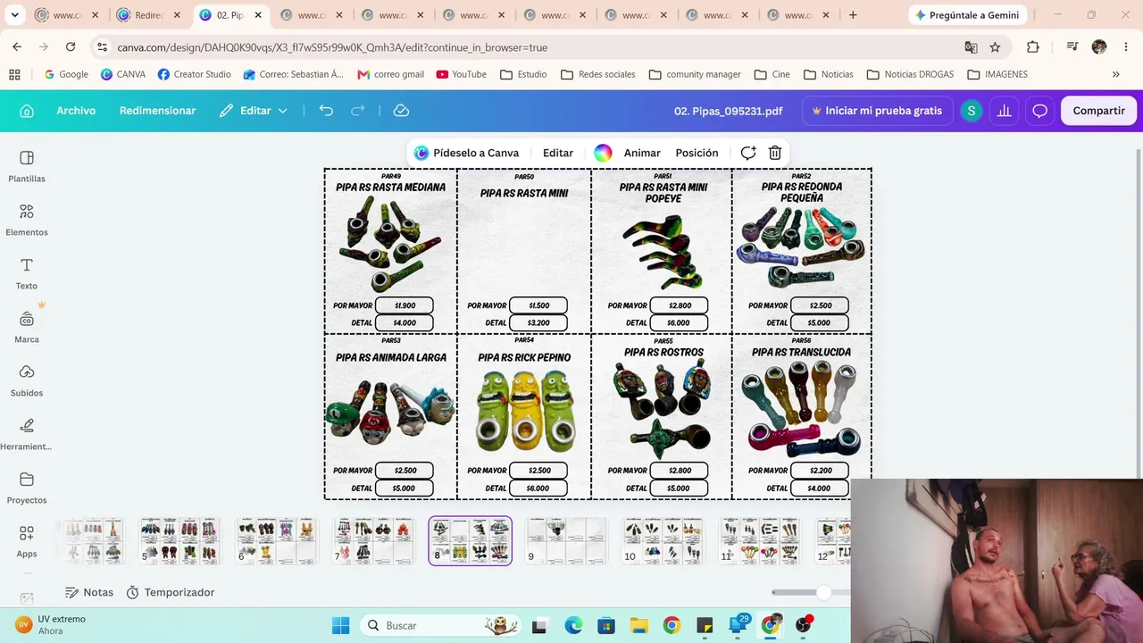1143x643 pixels.
Task: Select page 7 thumbnail
Action: coord(373,541)
